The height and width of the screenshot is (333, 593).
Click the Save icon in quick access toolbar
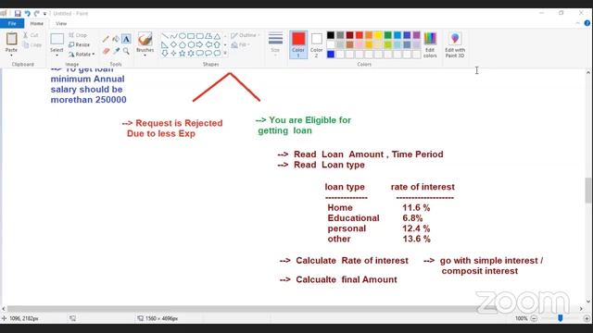coord(18,14)
